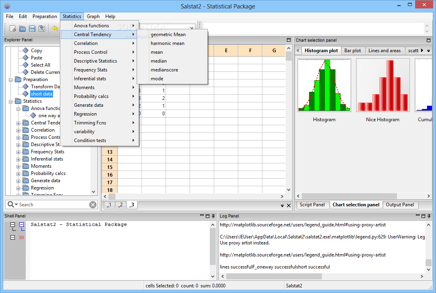Click the chart panel horizontal scrollbar thumb
436x293 pixels.
tap(349, 196)
